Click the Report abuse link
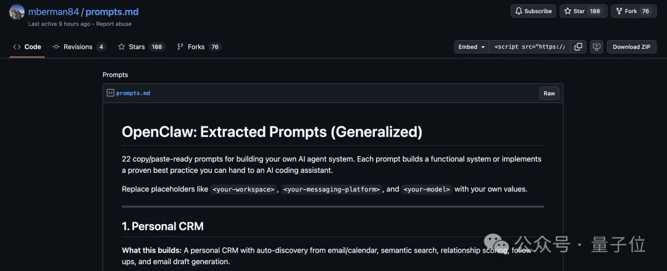The width and height of the screenshot is (667, 271). coord(114,24)
